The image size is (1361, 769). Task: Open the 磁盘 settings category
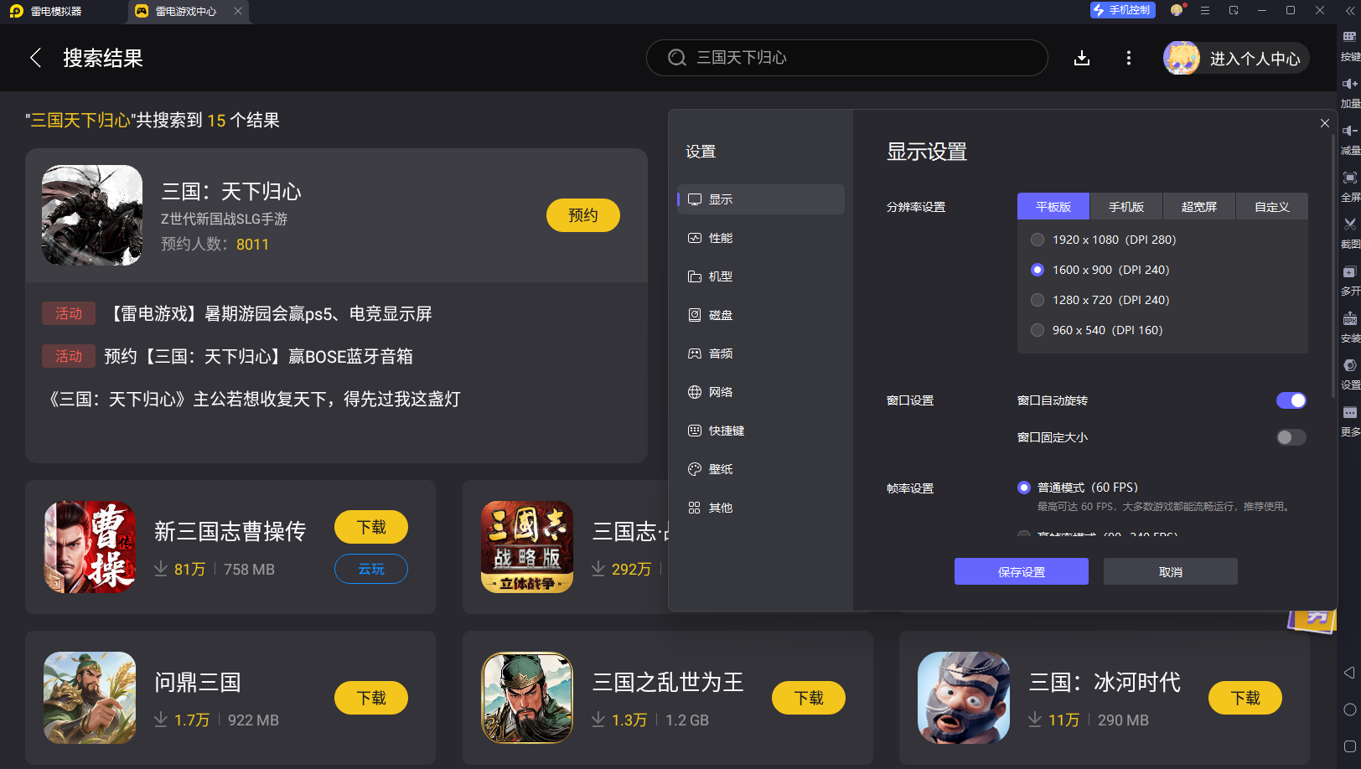(761, 315)
